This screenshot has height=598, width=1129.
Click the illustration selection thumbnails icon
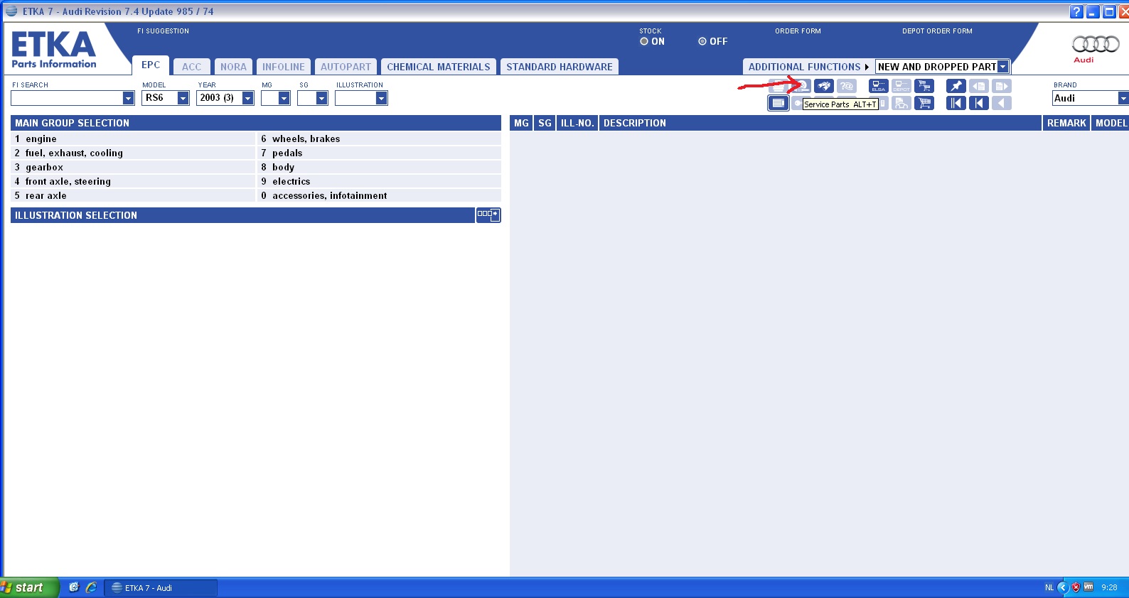click(x=488, y=214)
